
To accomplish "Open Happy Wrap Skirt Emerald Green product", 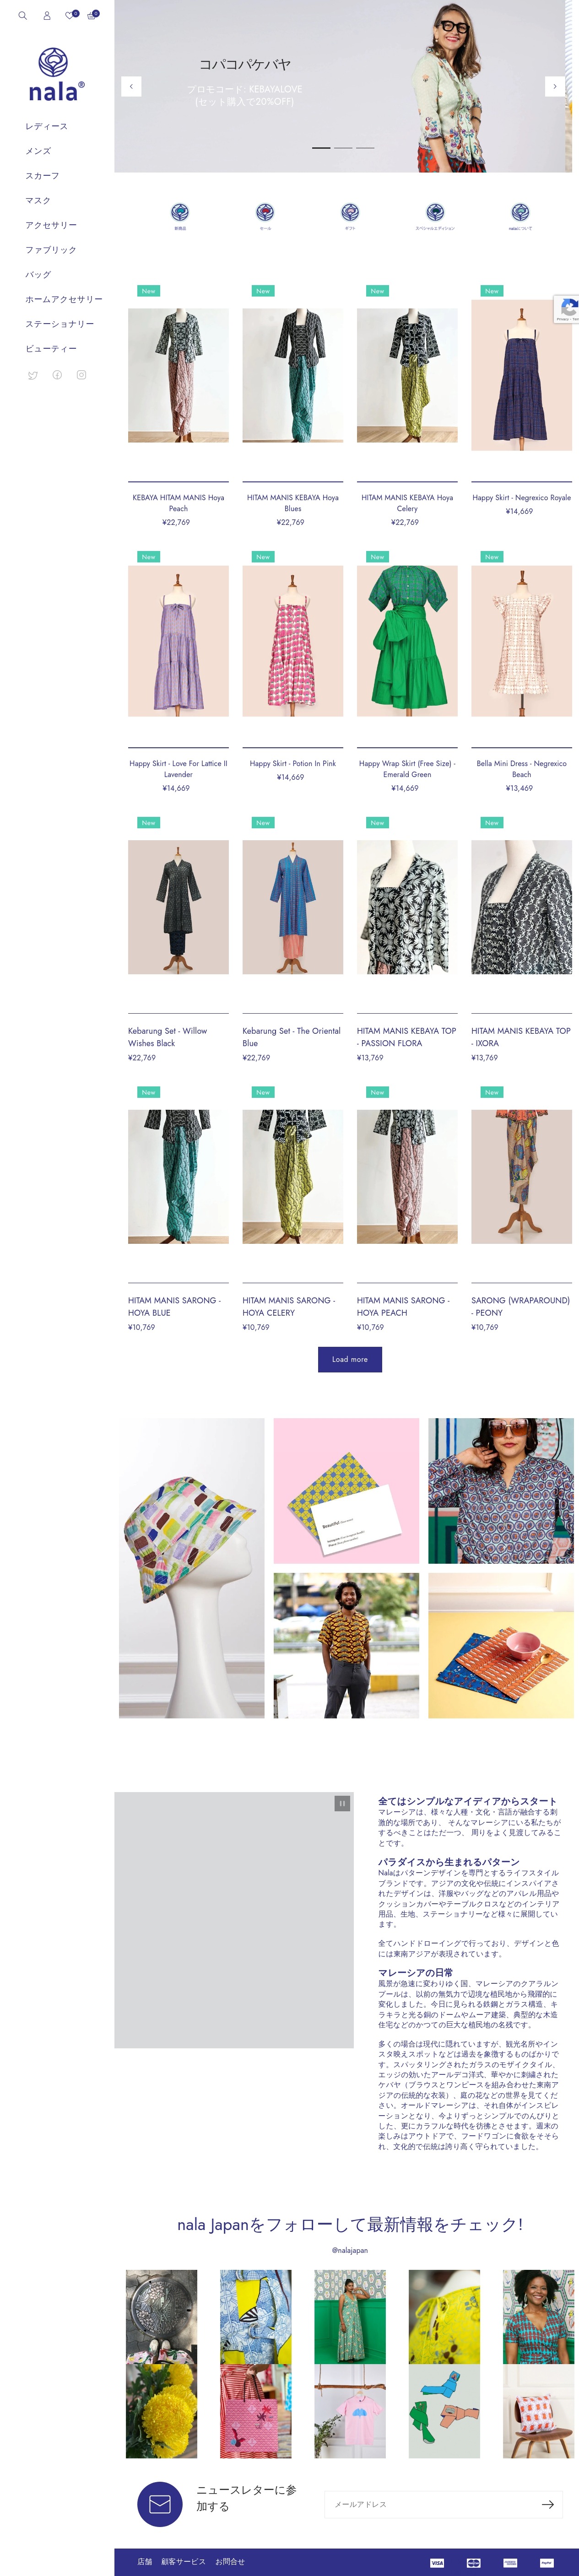I will [407, 768].
